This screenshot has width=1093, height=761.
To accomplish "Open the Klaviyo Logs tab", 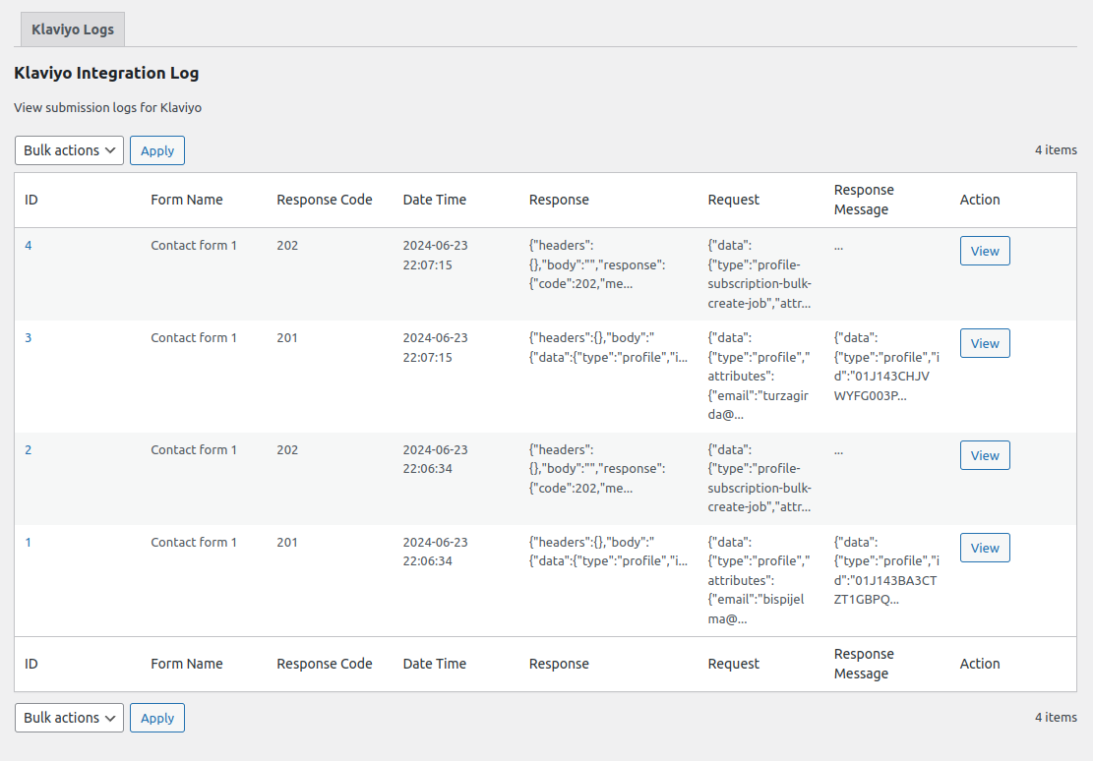I will click(x=73, y=29).
